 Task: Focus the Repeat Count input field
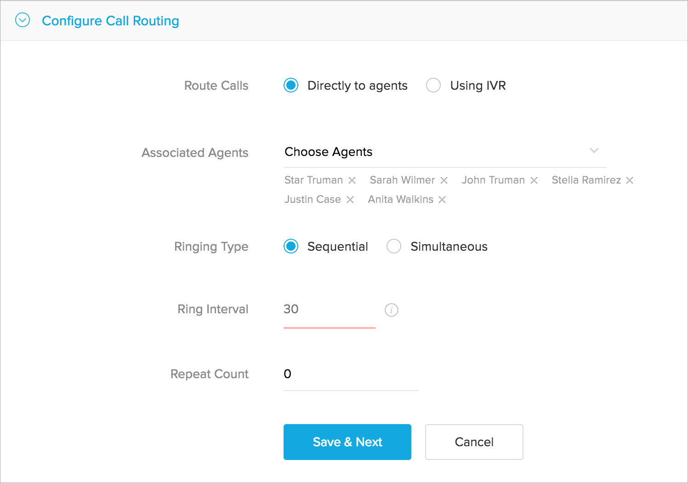click(x=351, y=374)
